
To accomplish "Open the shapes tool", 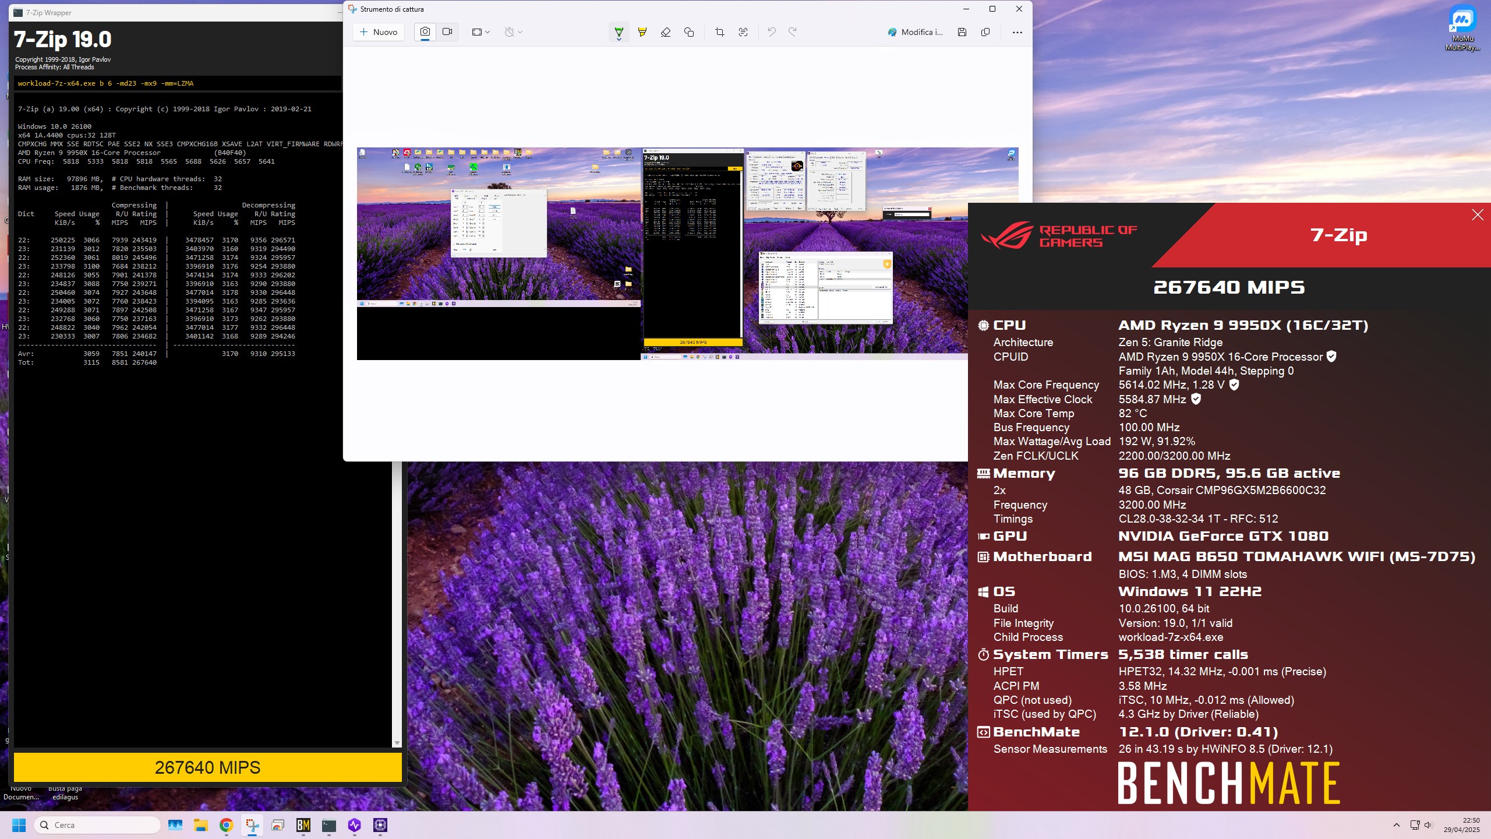I will tap(688, 32).
